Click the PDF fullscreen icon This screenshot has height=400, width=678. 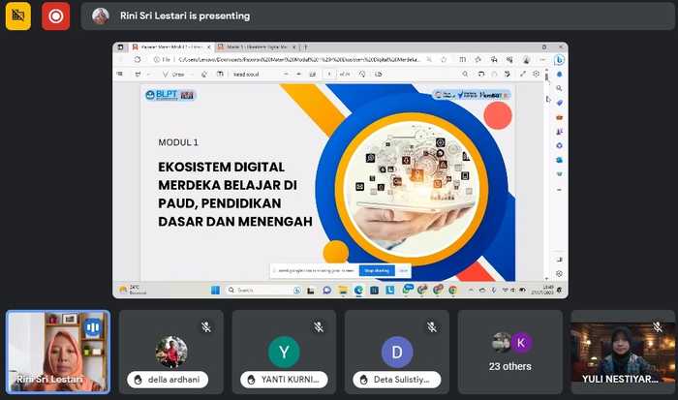tap(523, 74)
